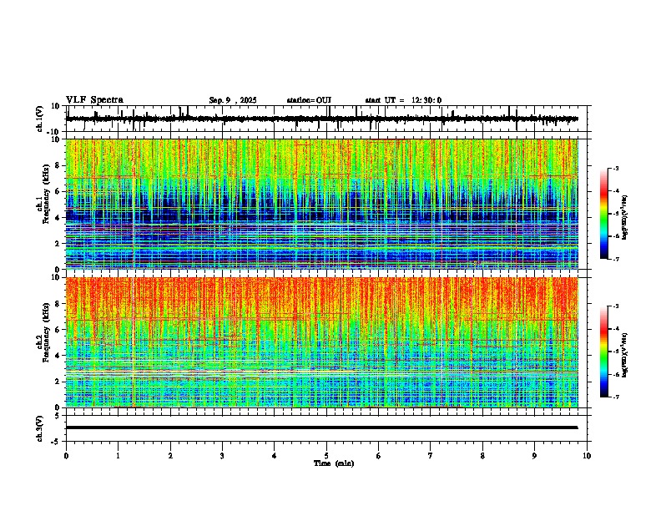
Task: Click inside the ch.1 frequency spectrogram
Action: click(321, 204)
